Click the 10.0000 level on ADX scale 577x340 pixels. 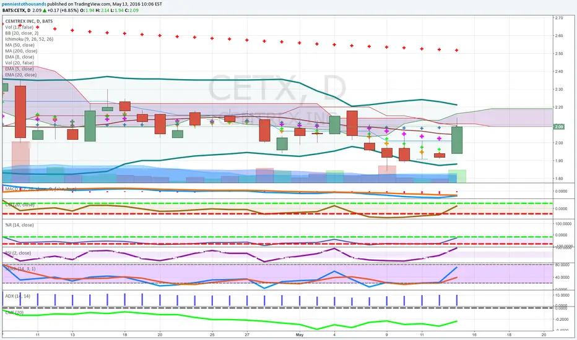click(563, 295)
